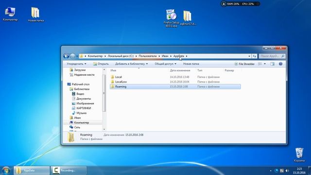Click the Recording taskbar button
The width and height of the screenshot is (311, 175).
pos(68,171)
